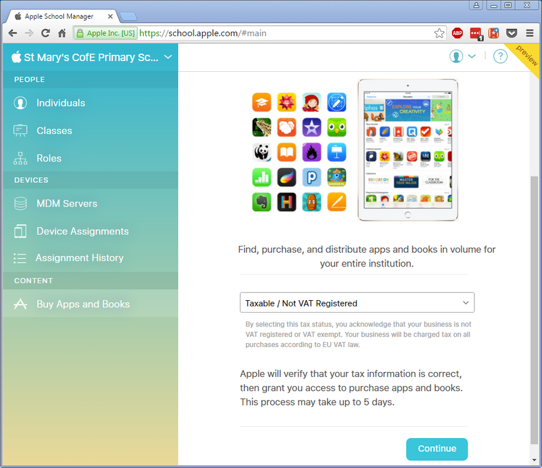Open the Classes section

[91, 130]
